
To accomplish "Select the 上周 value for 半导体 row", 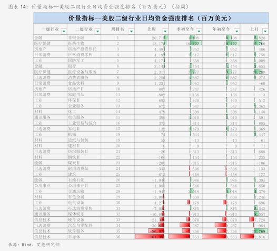I will point(152,237).
